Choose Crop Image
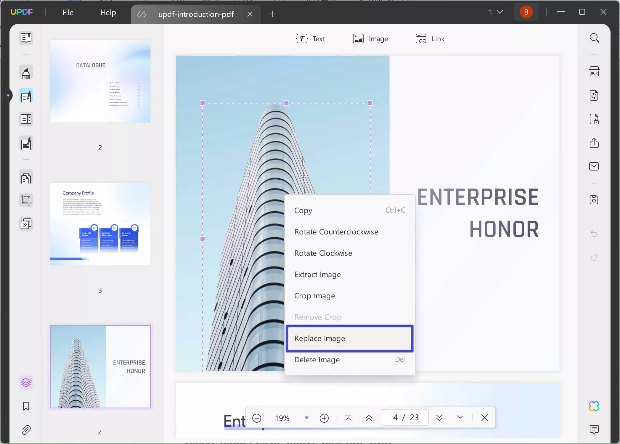Viewport: 620px width, 444px height. click(350, 296)
